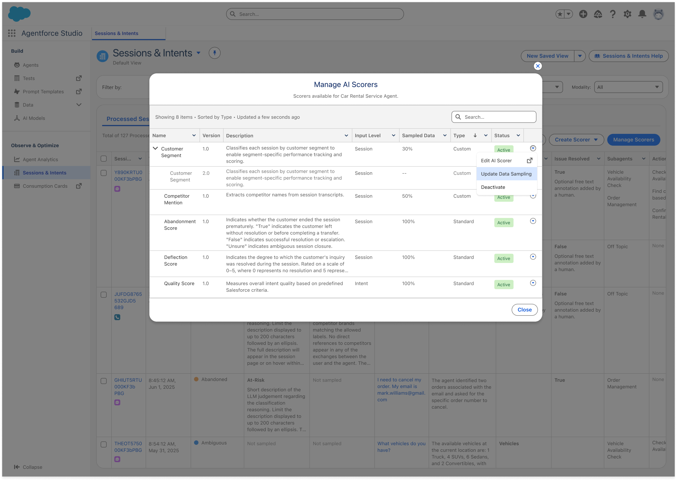Open Consumption Cards external link icon
This screenshot has width=677, height=481.
click(79, 186)
